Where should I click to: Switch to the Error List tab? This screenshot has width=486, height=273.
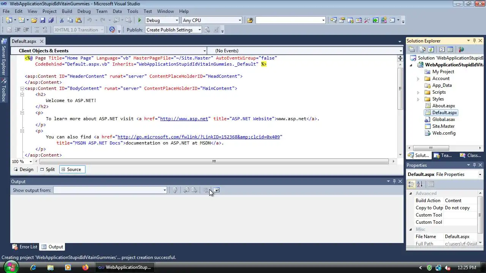point(25,247)
